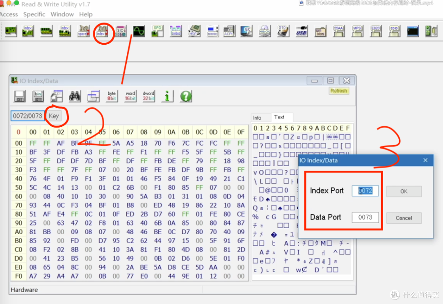Open the Memory index tool

click(65, 31)
